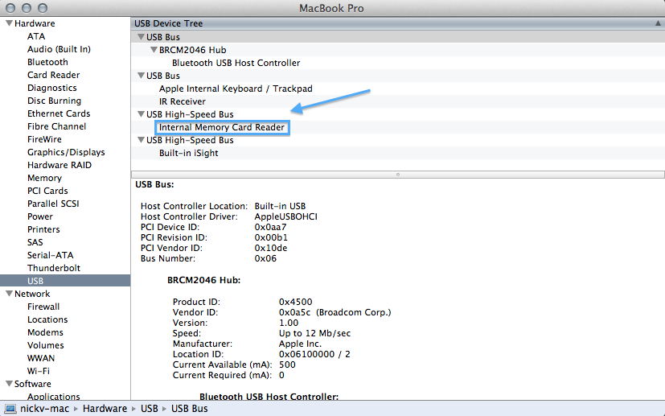Select Apple Internal Keyboard / Trackpad row
Viewport: 665px width, 416px height.
click(x=397, y=89)
